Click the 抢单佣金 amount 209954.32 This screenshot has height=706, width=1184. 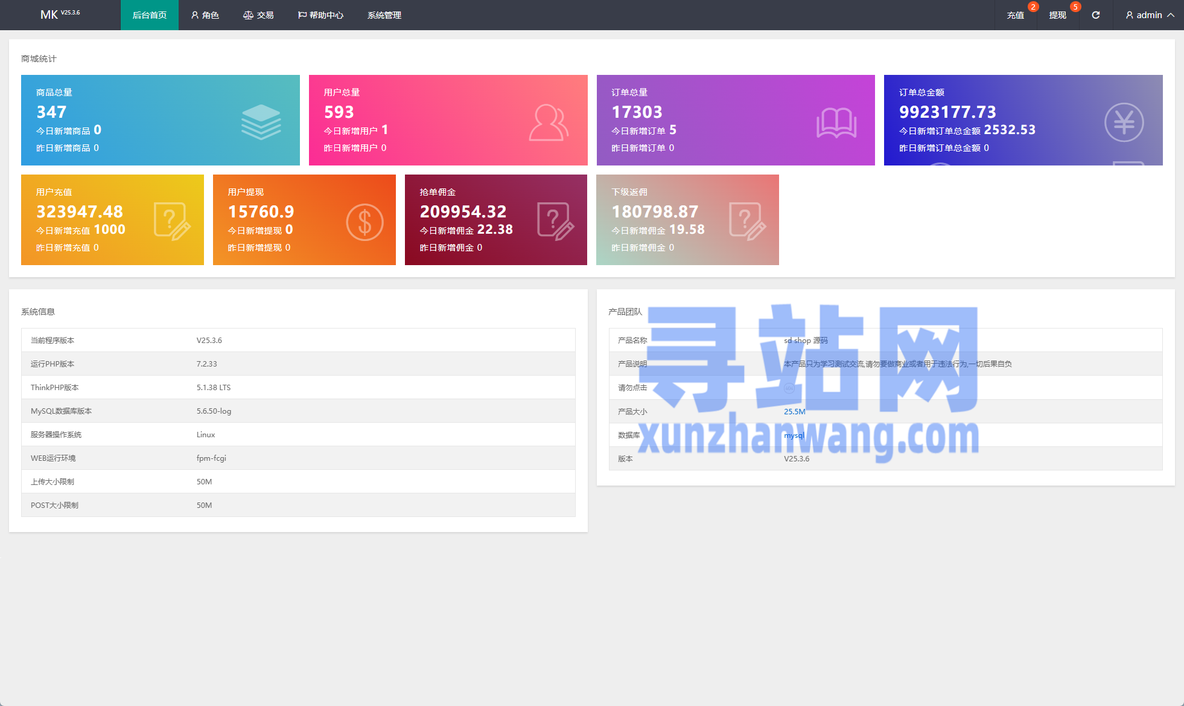[463, 211]
